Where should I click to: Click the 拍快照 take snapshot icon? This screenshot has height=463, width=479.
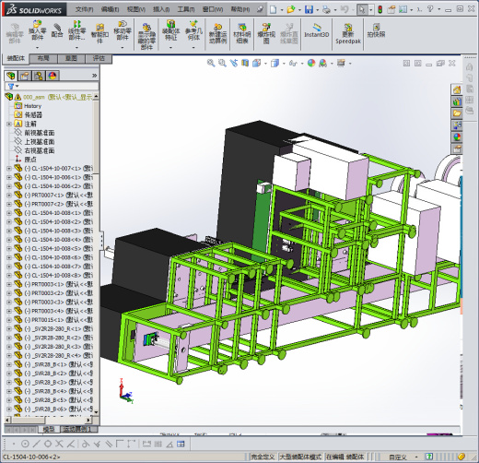click(x=376, y=30)
